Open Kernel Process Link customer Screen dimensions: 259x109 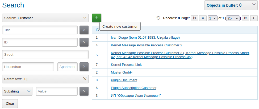[x=126, y=64]
